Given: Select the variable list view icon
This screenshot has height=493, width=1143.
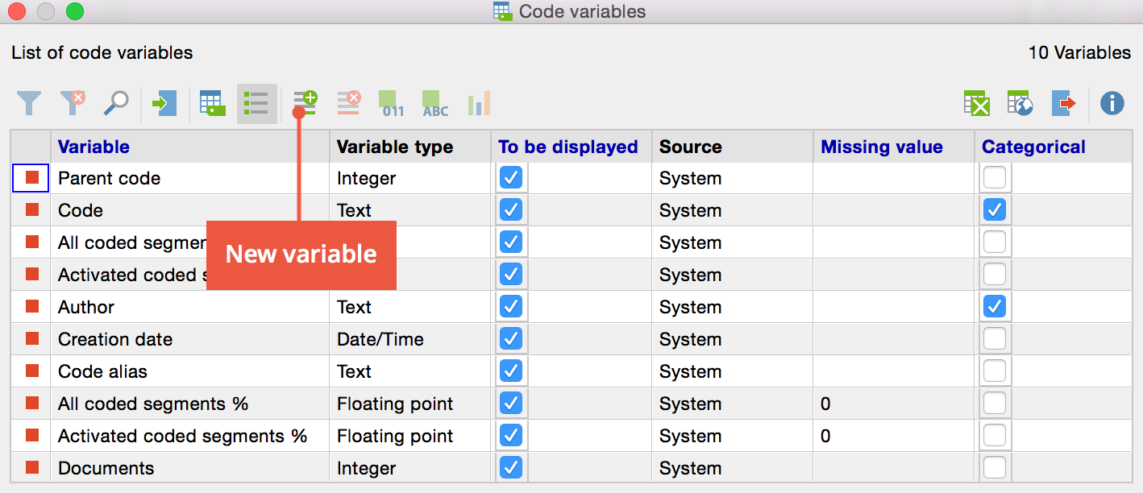Looking at the screenshot, I should click(256, 103).
